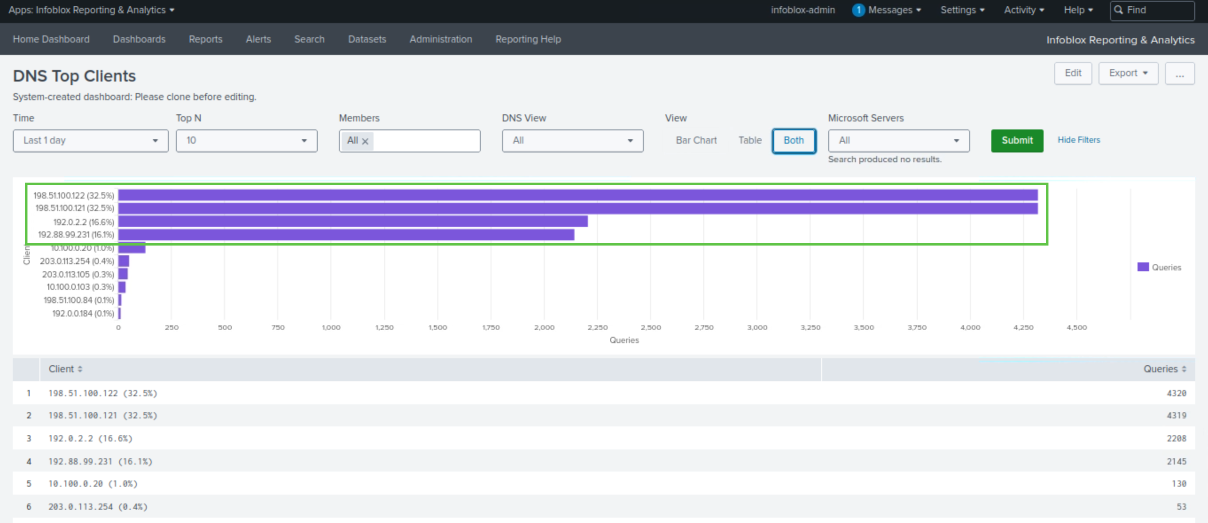Click the Find magnifier search icon
Viewport: 1208px width, 523px height.
click(1119, 10)
